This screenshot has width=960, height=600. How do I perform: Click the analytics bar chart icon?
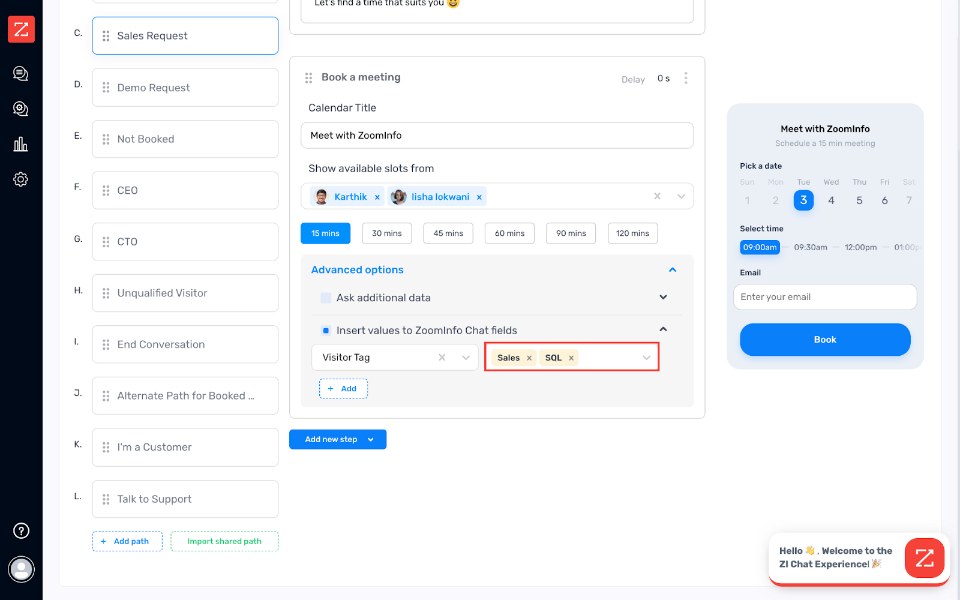pos(21,144)
